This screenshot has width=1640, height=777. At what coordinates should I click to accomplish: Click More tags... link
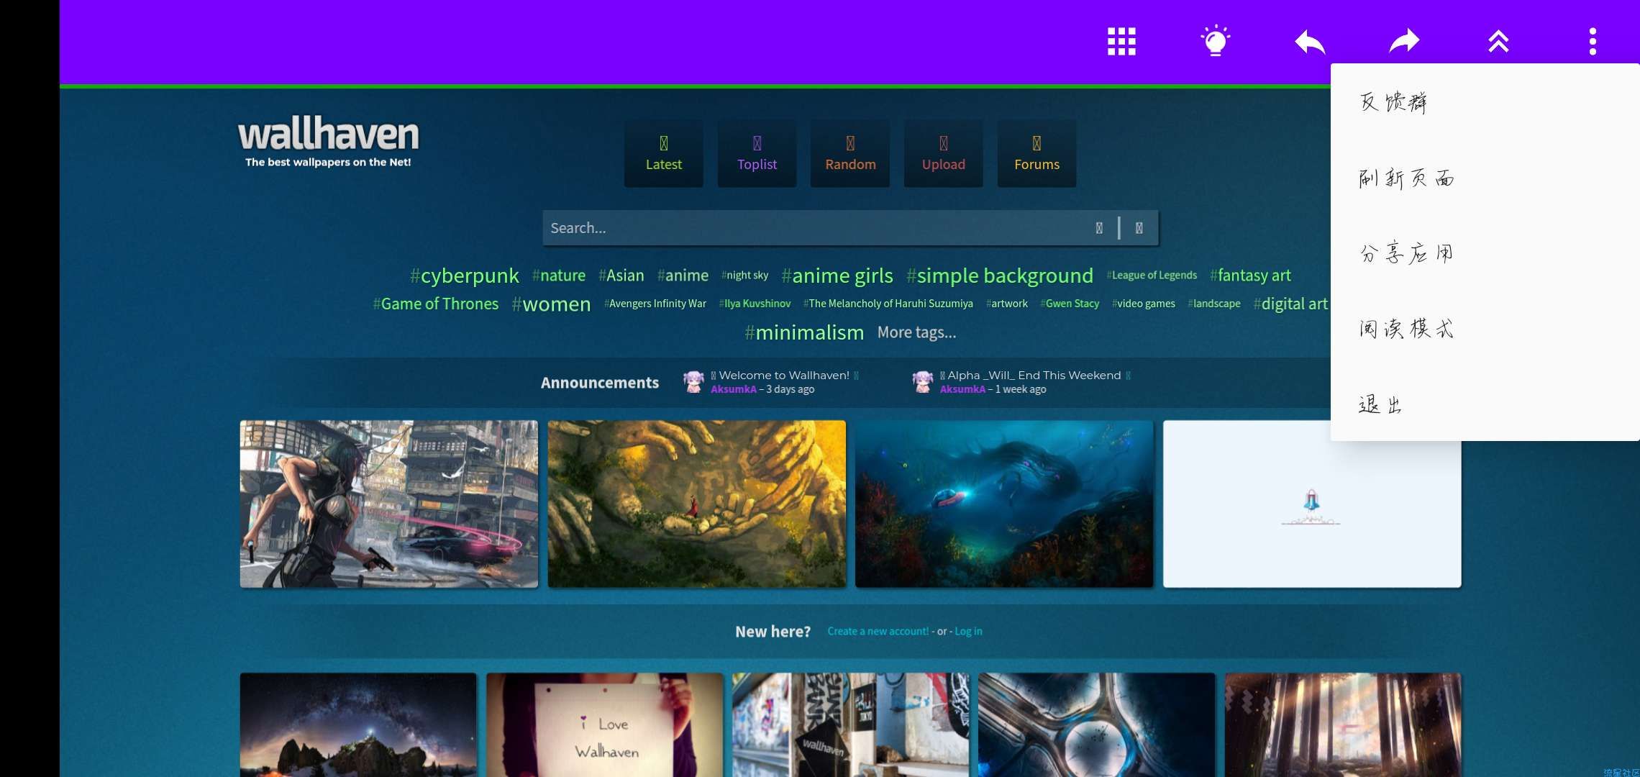[x=916, y=332]
